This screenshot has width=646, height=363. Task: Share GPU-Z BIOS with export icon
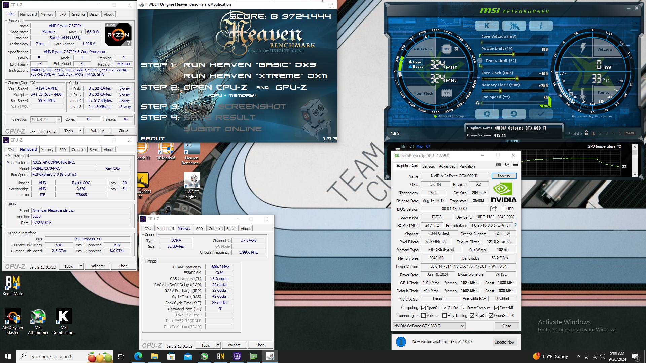(493, 209)
